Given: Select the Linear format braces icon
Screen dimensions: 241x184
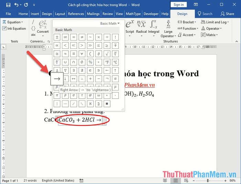Looking at the screenshot, I should pos(33,28).
